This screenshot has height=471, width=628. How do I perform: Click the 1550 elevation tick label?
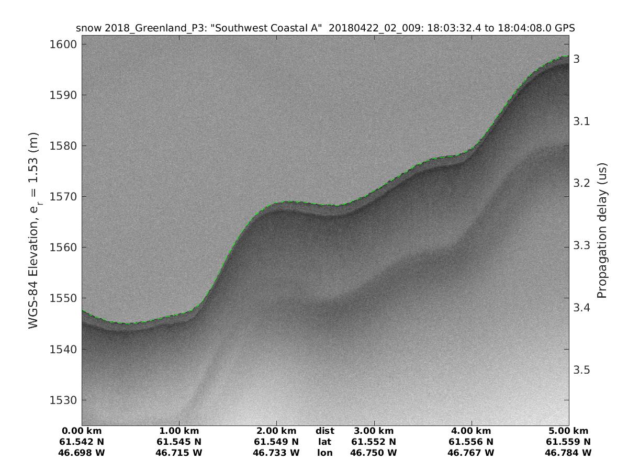[63, 298]
